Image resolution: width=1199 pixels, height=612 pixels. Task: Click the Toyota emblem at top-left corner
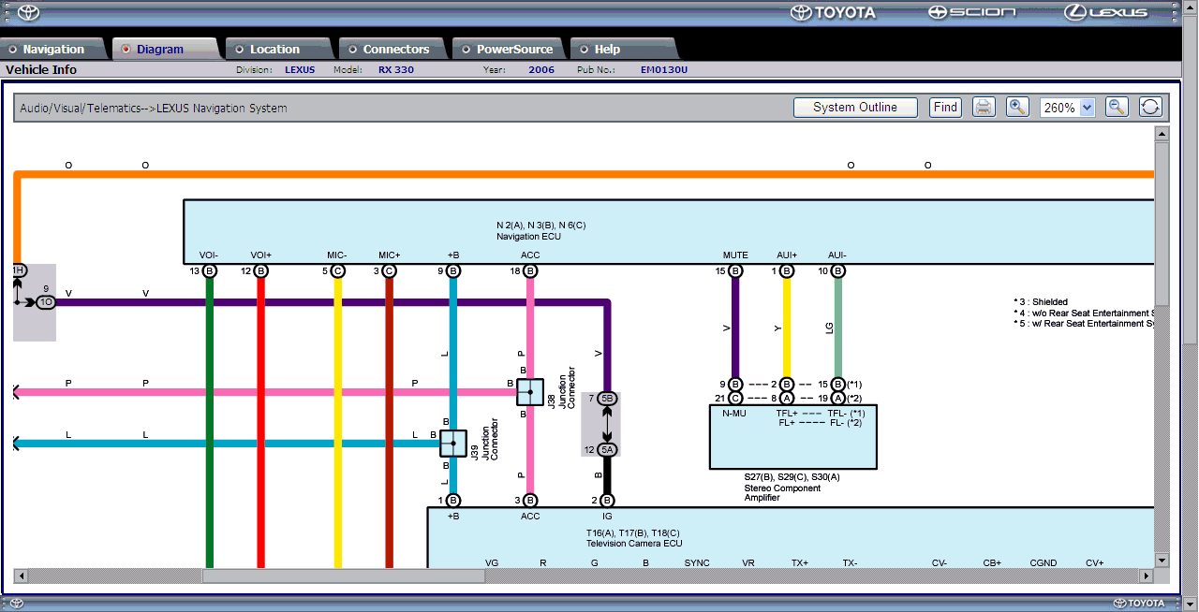[28, 12]
